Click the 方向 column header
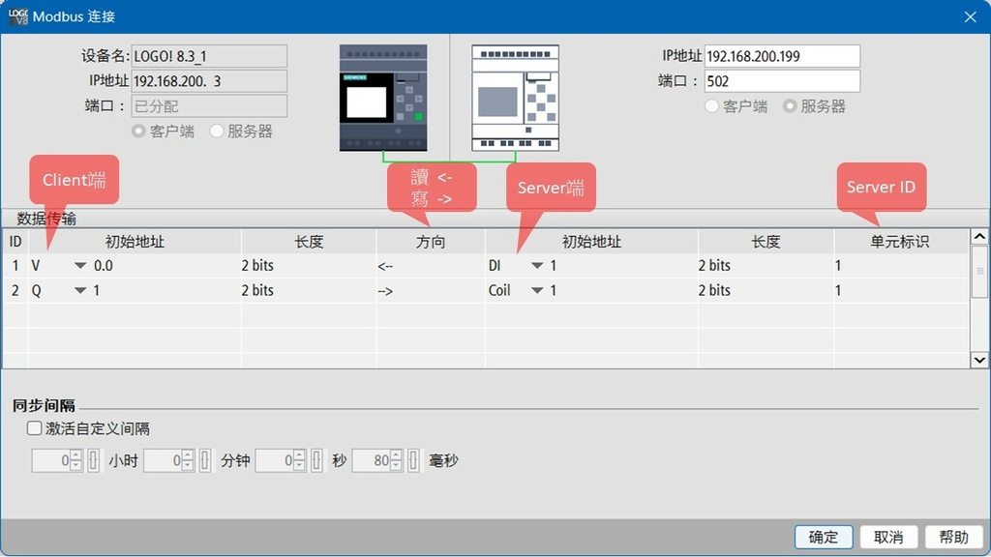The height and width of the screenshot is (557, 991). pyautogui.click(x=431, y=242)
